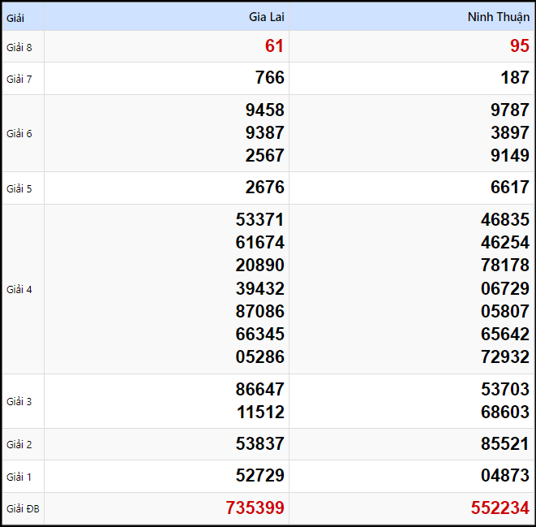
Task: Click the Giải 5 row label
Action: pos(19,189)
